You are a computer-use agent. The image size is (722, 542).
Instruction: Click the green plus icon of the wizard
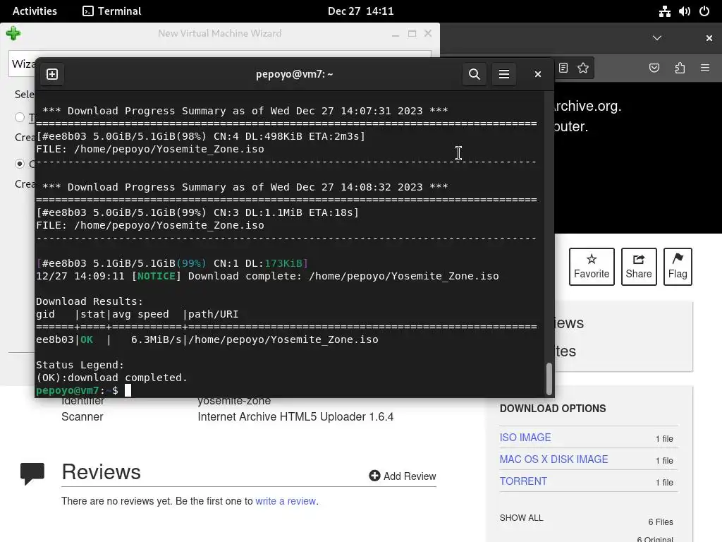pyautogui.click(x=13, y=33)
